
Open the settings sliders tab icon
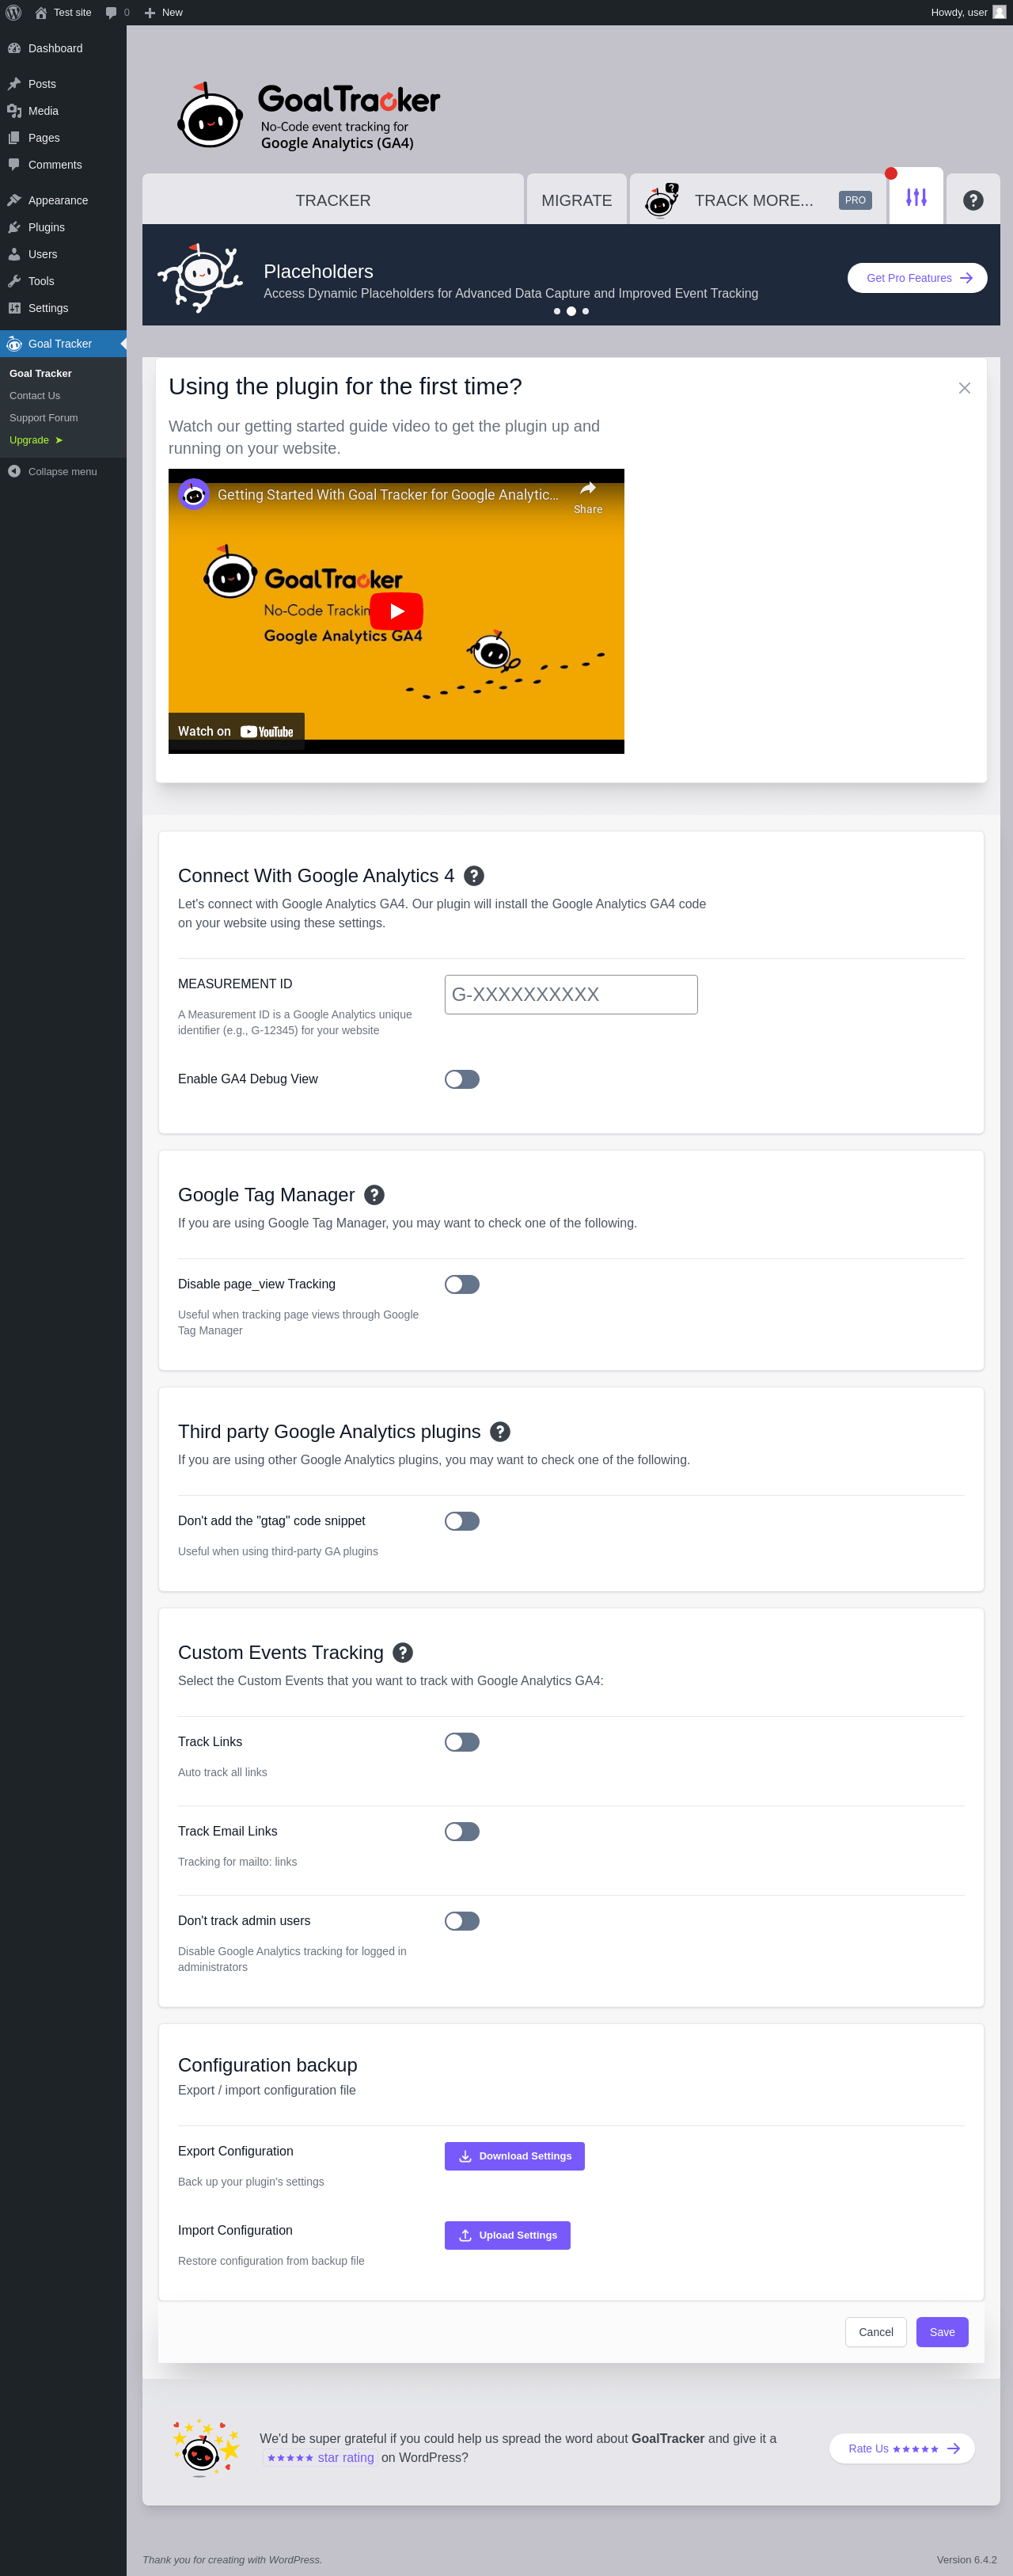[916, 197]
